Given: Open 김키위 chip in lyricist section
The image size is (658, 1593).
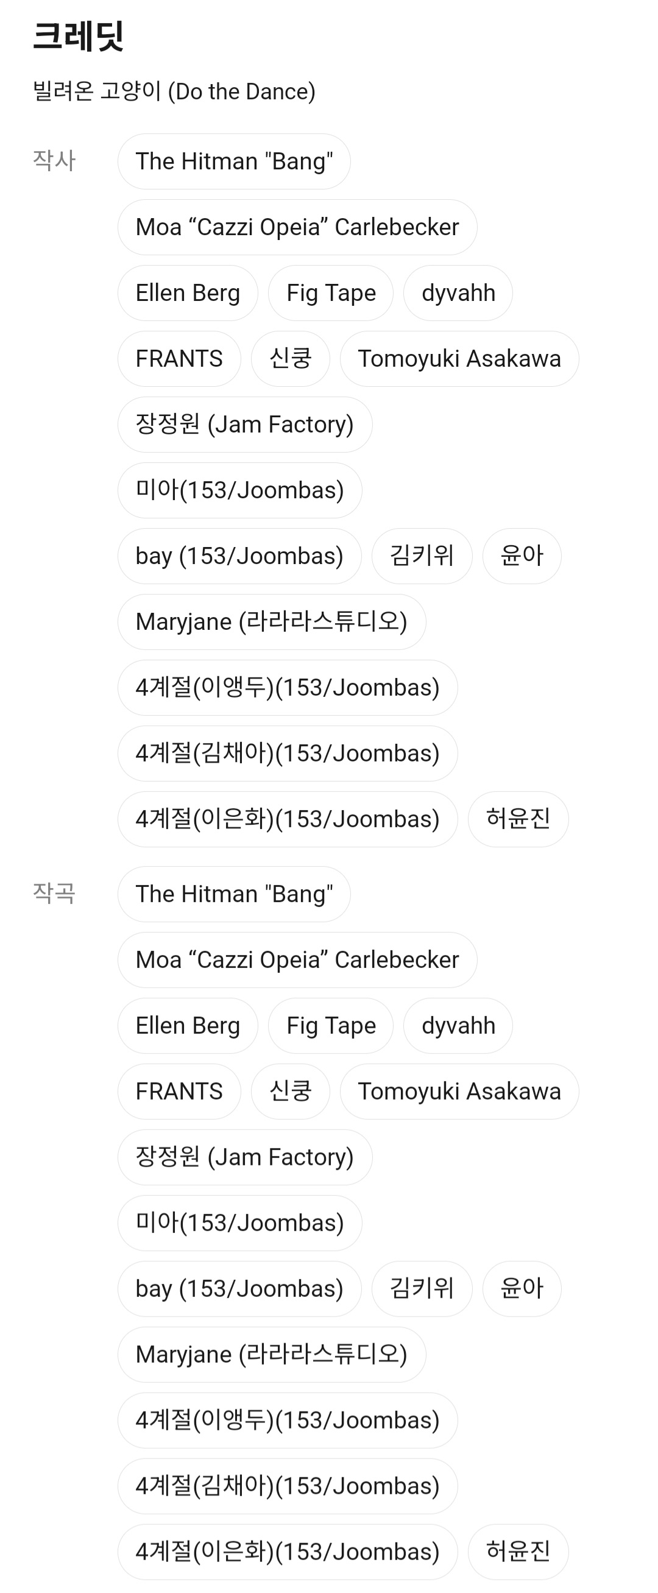Looking at the screenshot, I should coord(421,556).
